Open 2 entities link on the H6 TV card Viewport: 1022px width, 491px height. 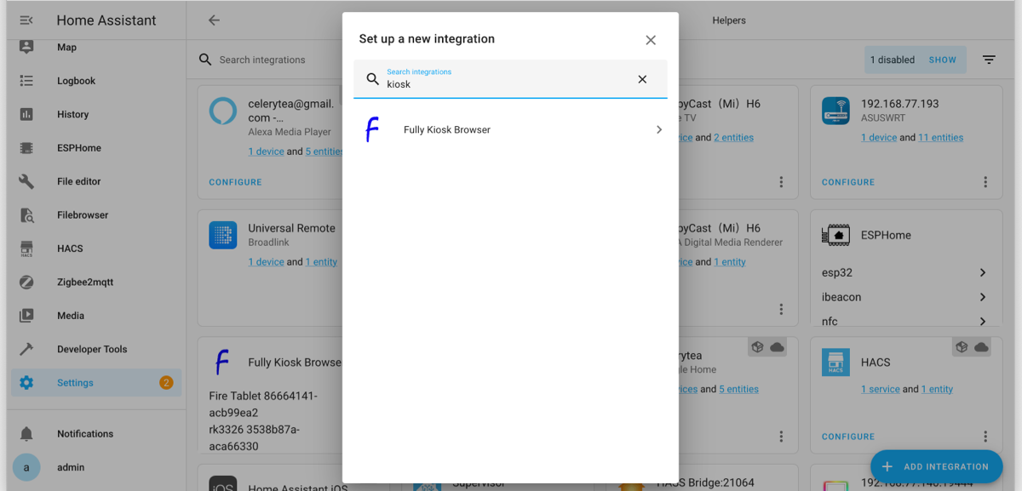point(733,137)
